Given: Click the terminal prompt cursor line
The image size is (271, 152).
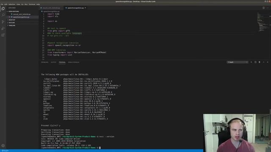Looking at the screenshot, I should (71, 148).
